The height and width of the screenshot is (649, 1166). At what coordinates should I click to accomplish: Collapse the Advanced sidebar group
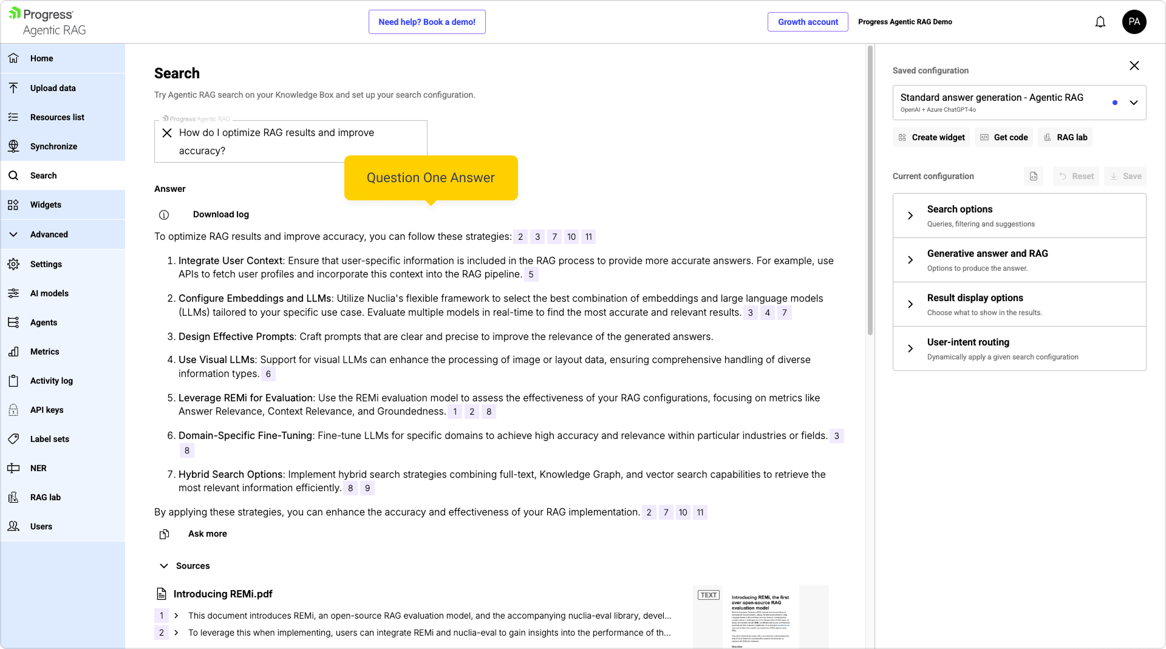pos(13,234)
